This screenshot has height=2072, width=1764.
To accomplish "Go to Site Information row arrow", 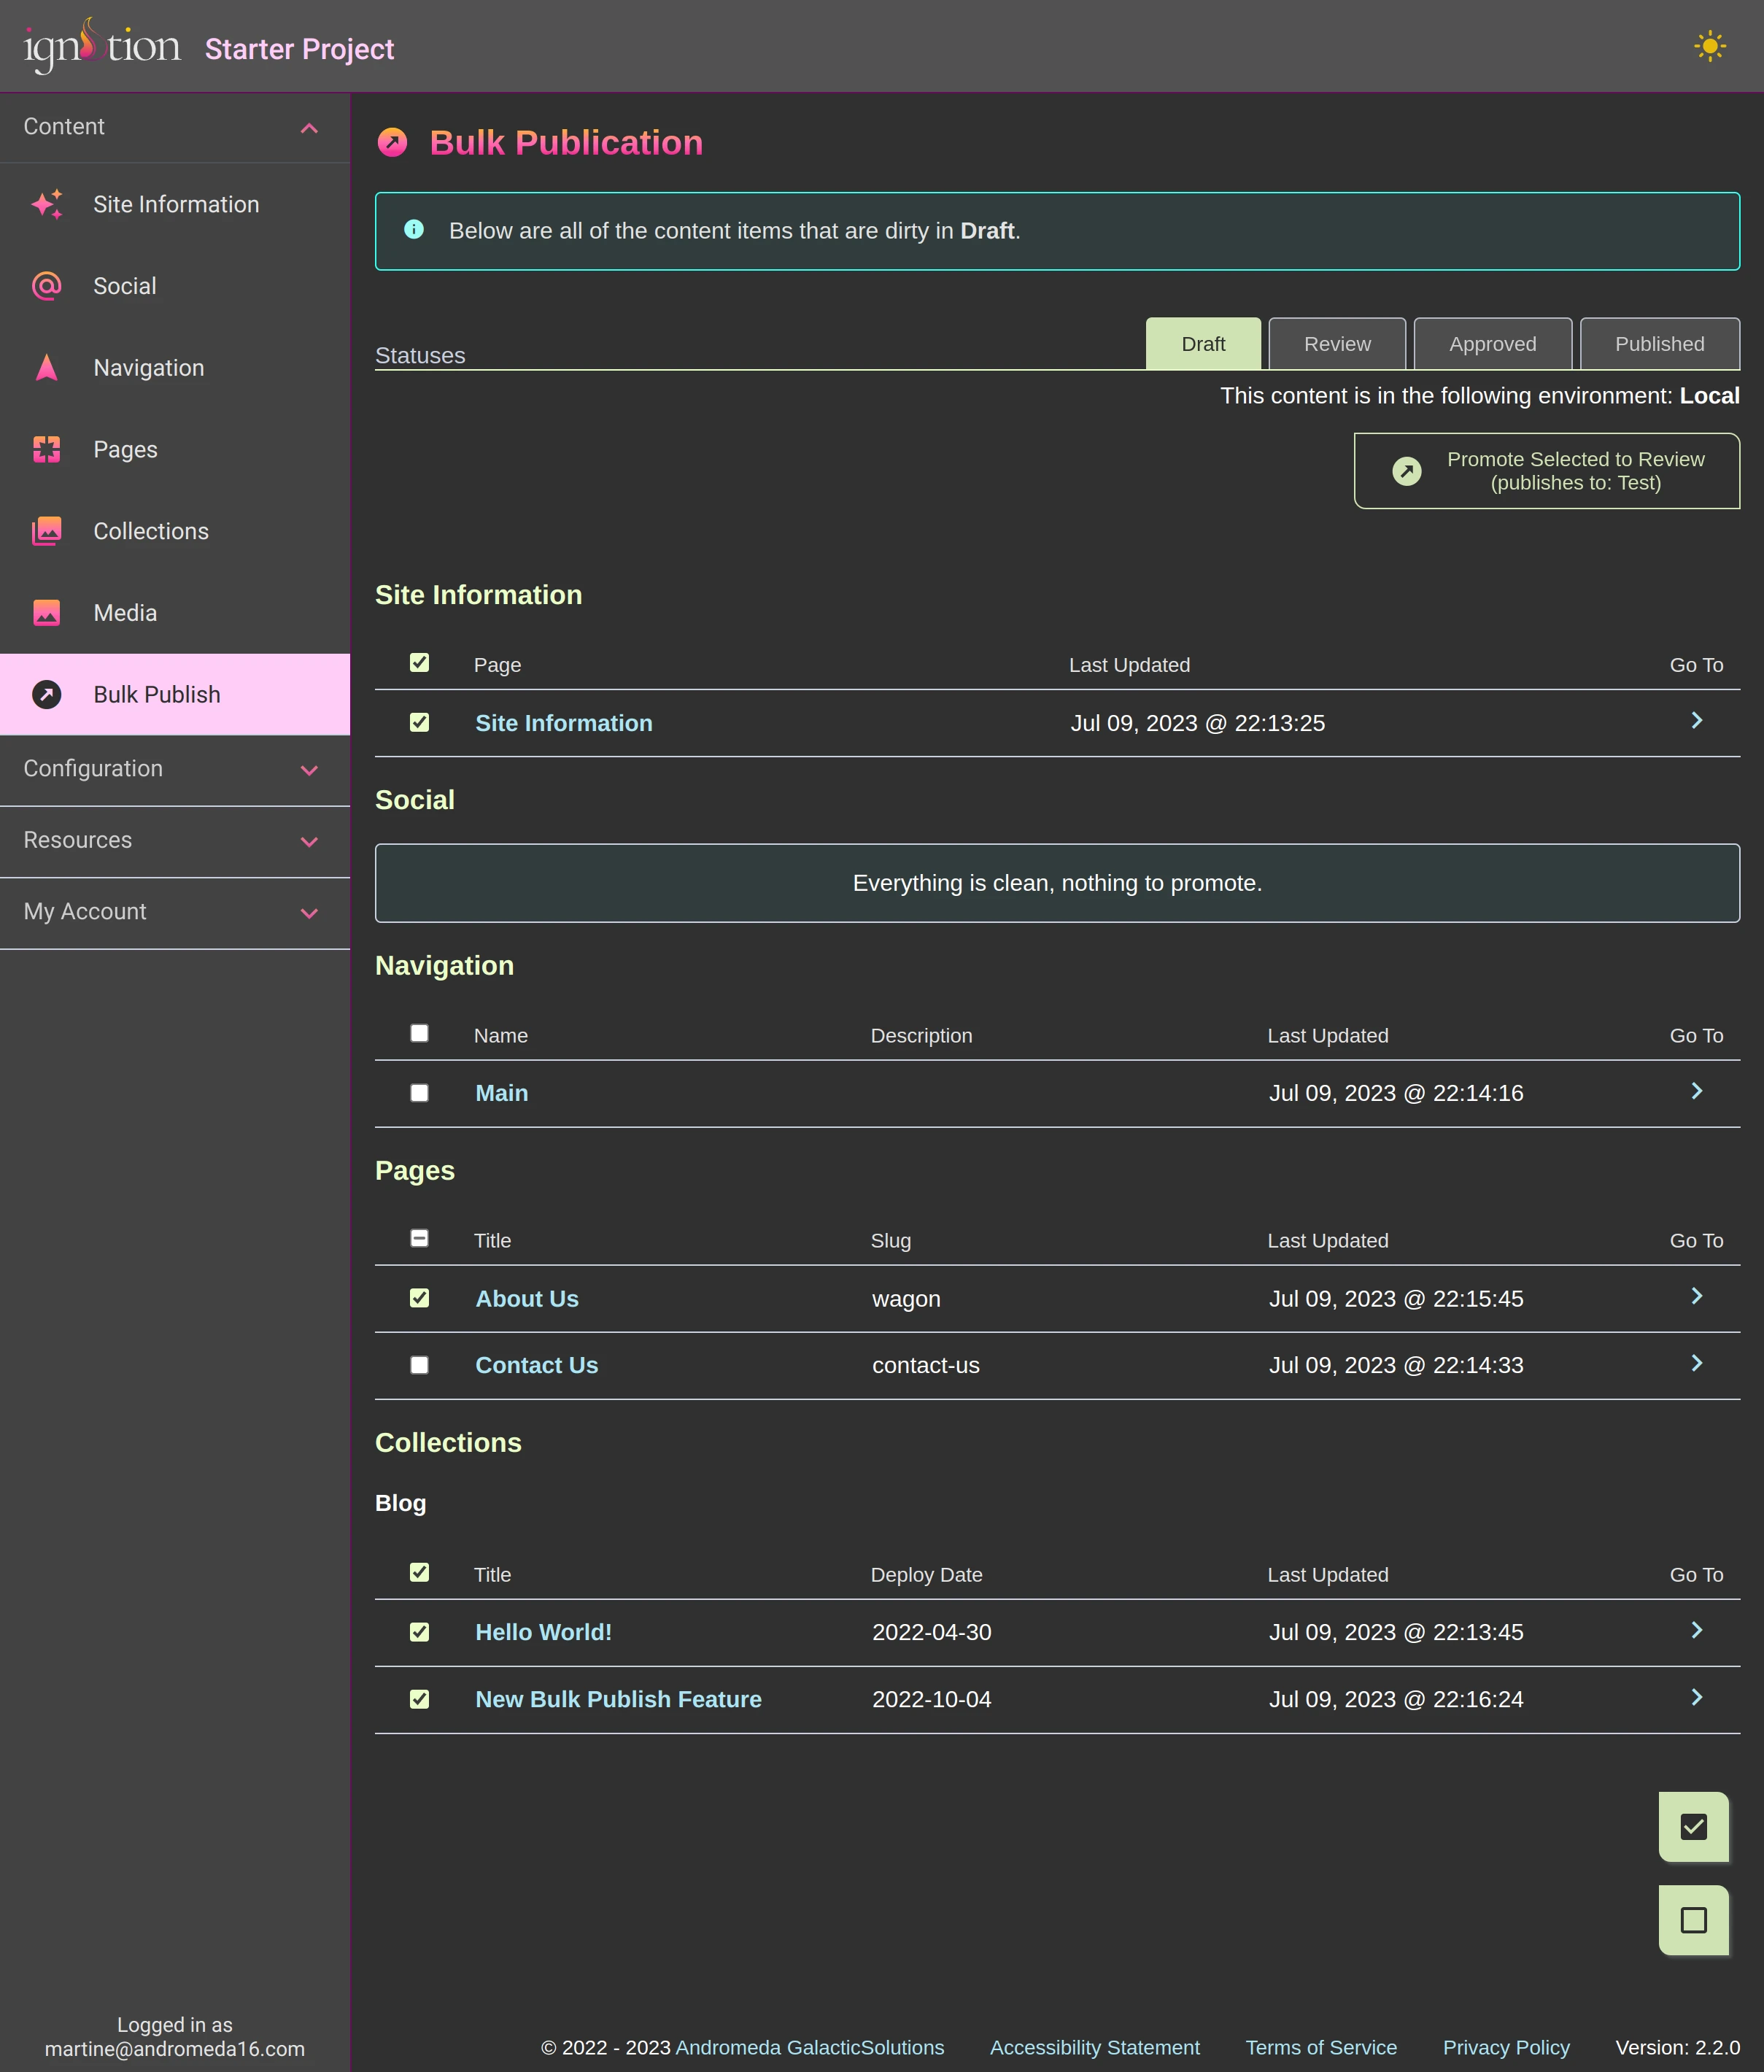I will [1697, 721].
